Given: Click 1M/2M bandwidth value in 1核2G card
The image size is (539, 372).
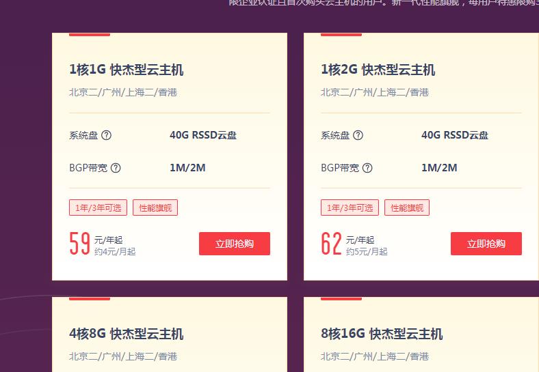Looking at the screenshot, I should [x=439, y=168].
